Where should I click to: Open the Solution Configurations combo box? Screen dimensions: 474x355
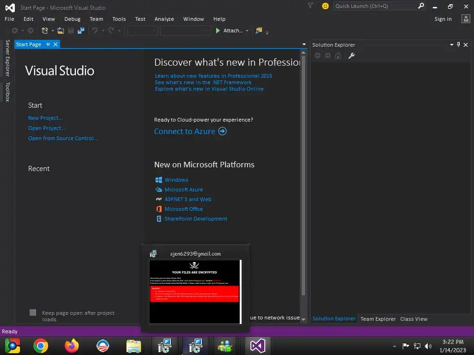click(142, 31)
